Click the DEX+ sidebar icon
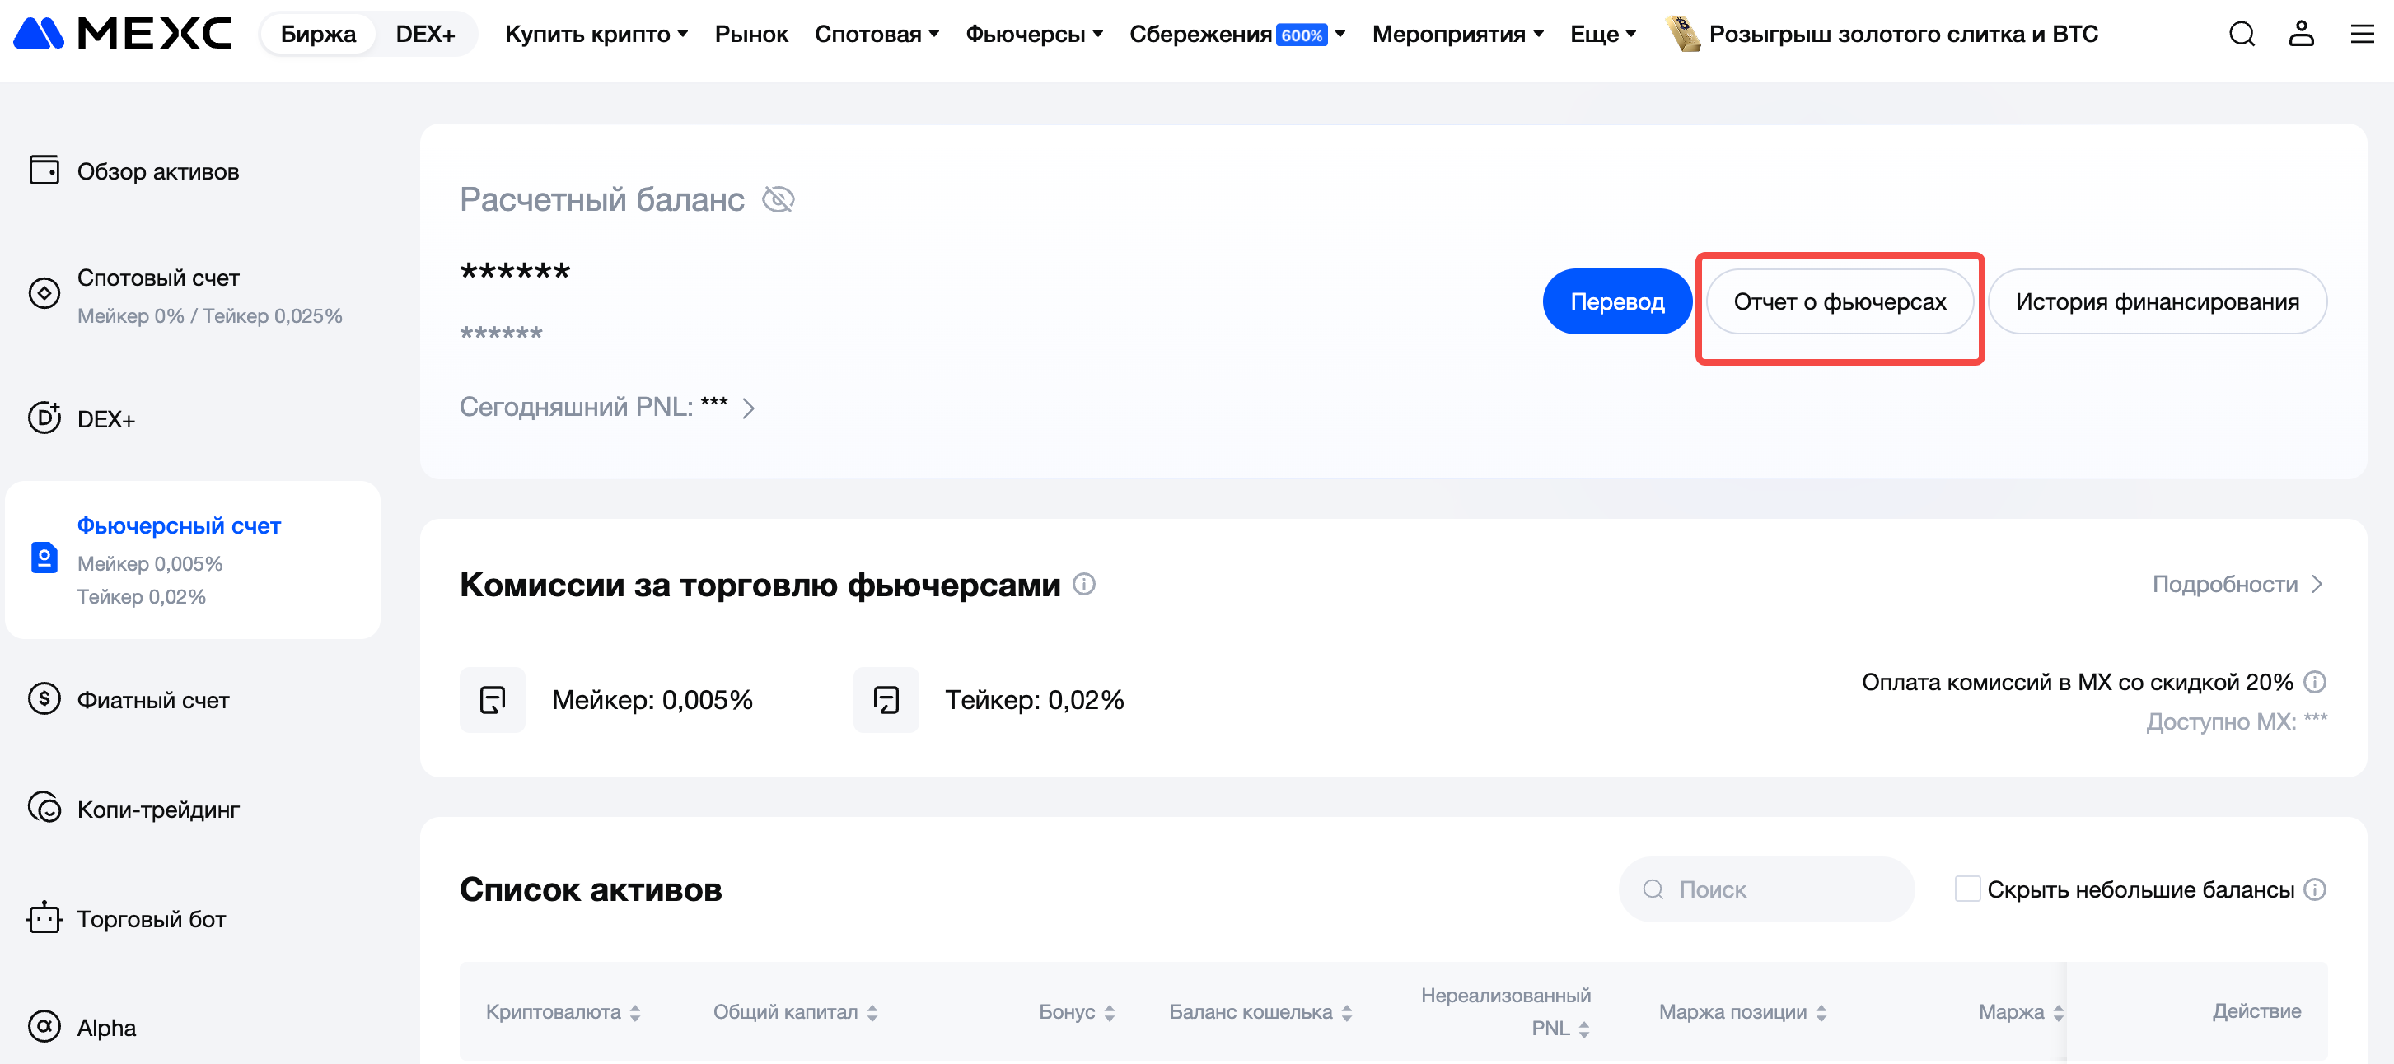 pos(44,418)
